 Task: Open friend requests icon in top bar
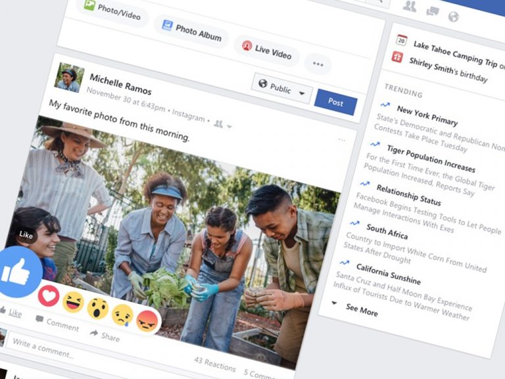click(x=410, y=6)
